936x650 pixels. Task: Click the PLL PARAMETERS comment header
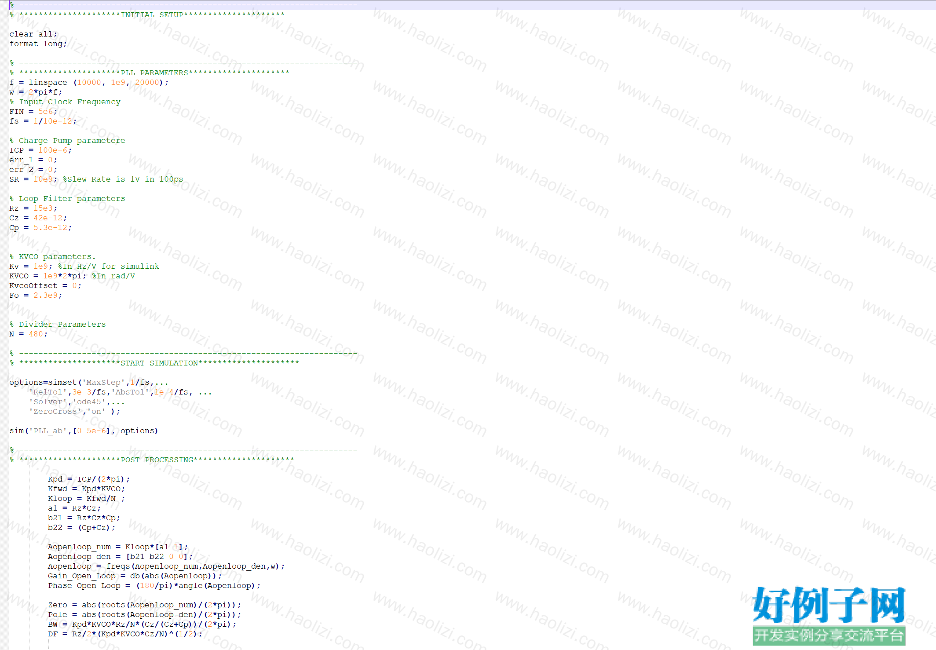[149, 73]
